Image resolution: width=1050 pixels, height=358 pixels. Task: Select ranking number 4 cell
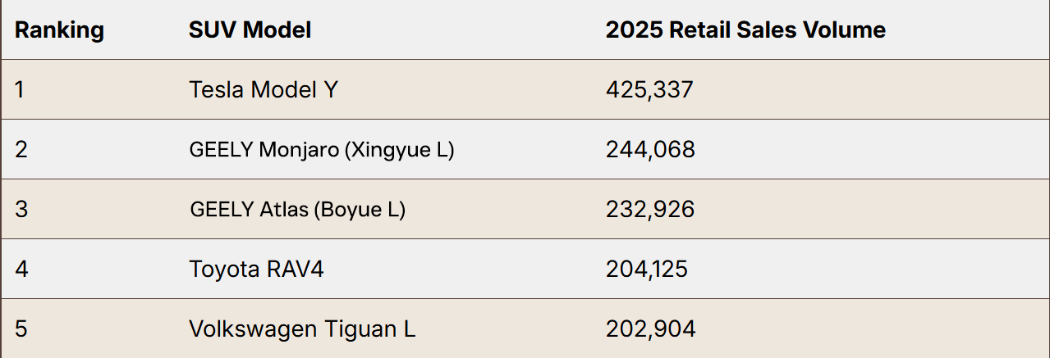click(x=21, y=269)
